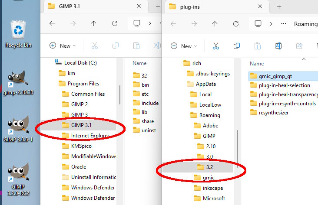Go forward in the plug-ins window
The image size is (318, 205).
pyautogui.click(x=194, y=24)
